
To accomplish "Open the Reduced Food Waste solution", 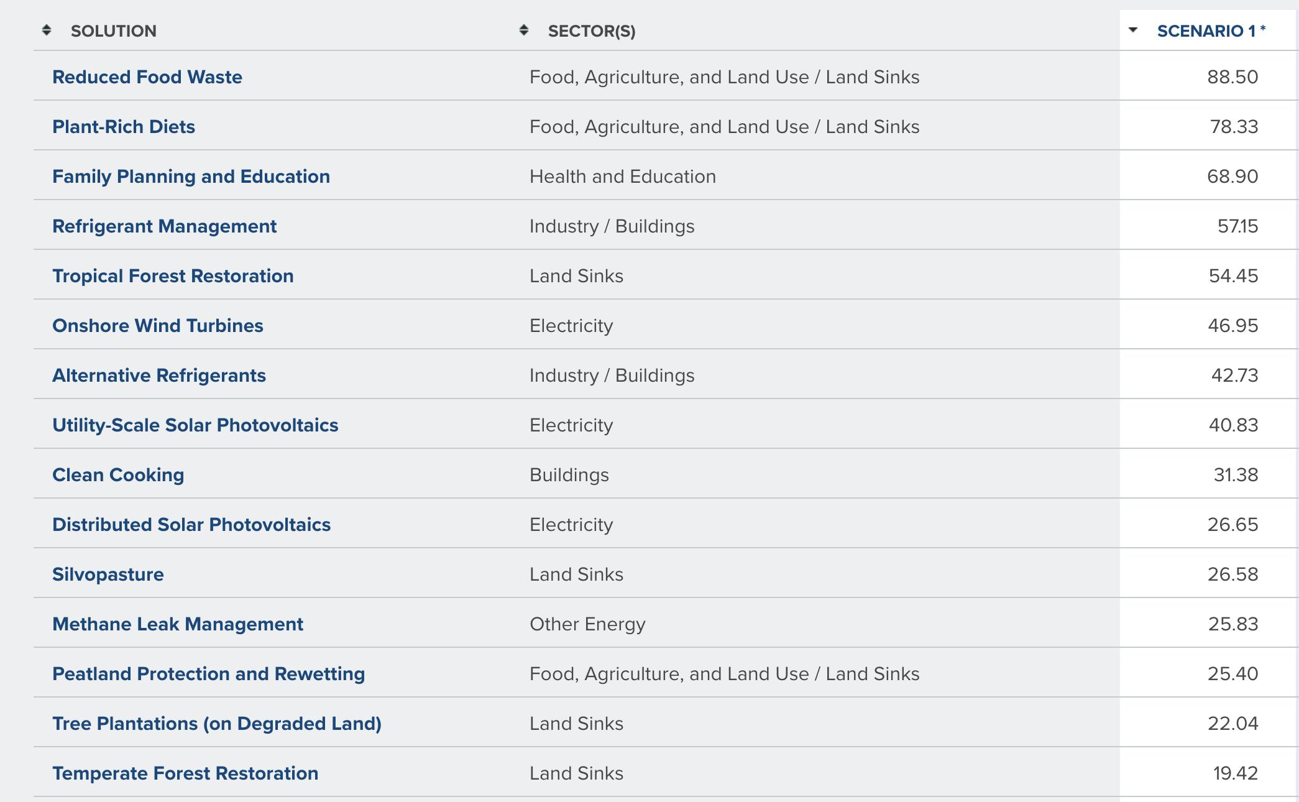I will tap(147, 77).
